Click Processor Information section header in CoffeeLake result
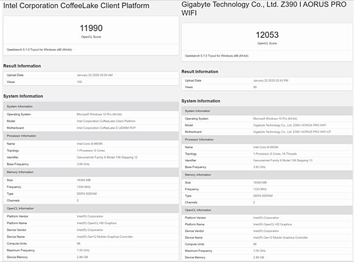 click(x=91, y=136)
